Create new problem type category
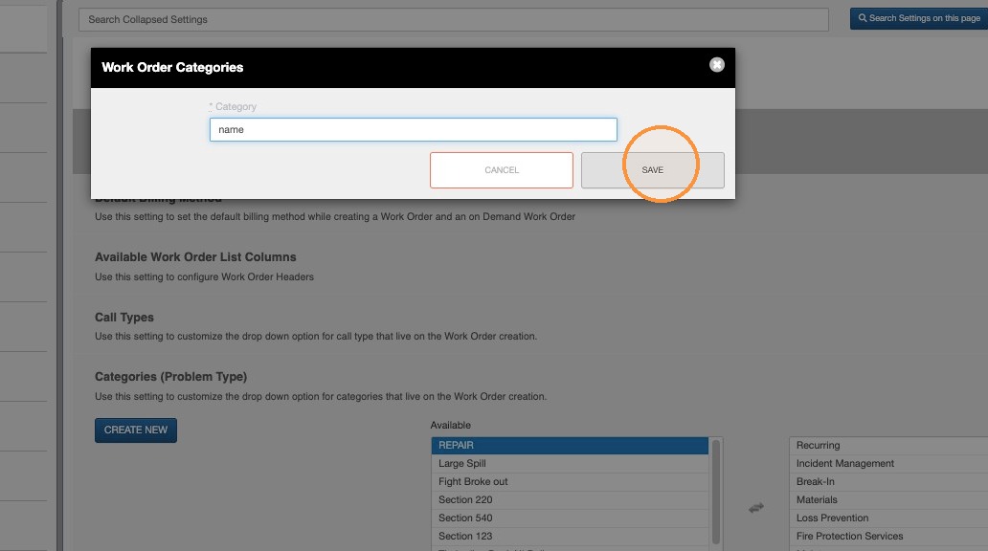The width and height of the screenshot is (988, 551). (136, 430)
